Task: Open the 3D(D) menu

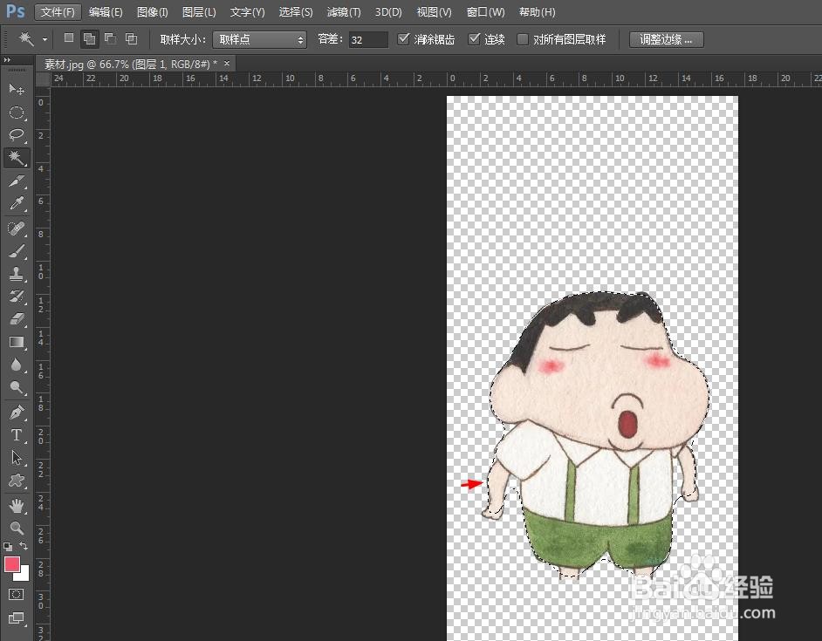Action: tap(388, 12)
